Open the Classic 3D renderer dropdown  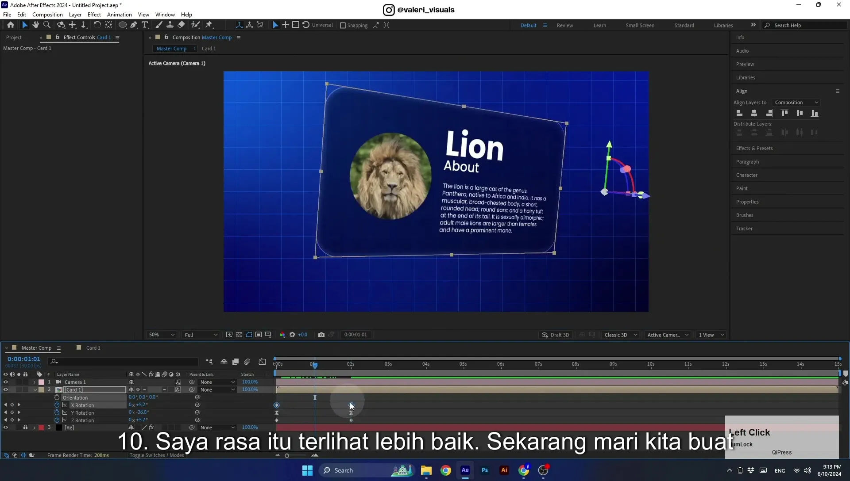(x=621, y=335)
